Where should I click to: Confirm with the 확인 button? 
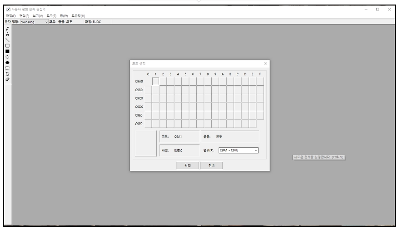pos(188,165)
